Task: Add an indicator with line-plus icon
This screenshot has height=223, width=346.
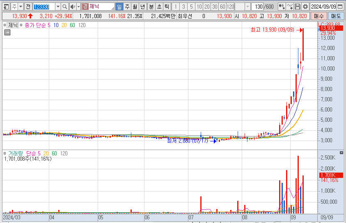Action: click(x=290, y=7)
